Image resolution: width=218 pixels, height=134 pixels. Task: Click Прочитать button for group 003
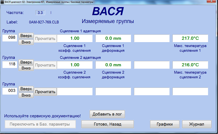coord(45,92)
